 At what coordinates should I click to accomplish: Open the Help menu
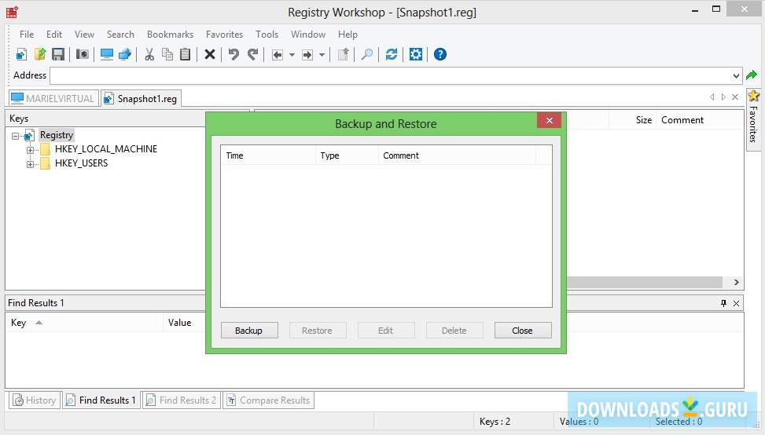(348, 34)
